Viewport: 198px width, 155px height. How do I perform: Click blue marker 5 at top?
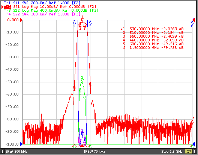tap(90, 24)
